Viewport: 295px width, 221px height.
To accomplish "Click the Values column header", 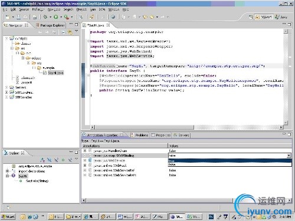I will click(x=230, y=146).
